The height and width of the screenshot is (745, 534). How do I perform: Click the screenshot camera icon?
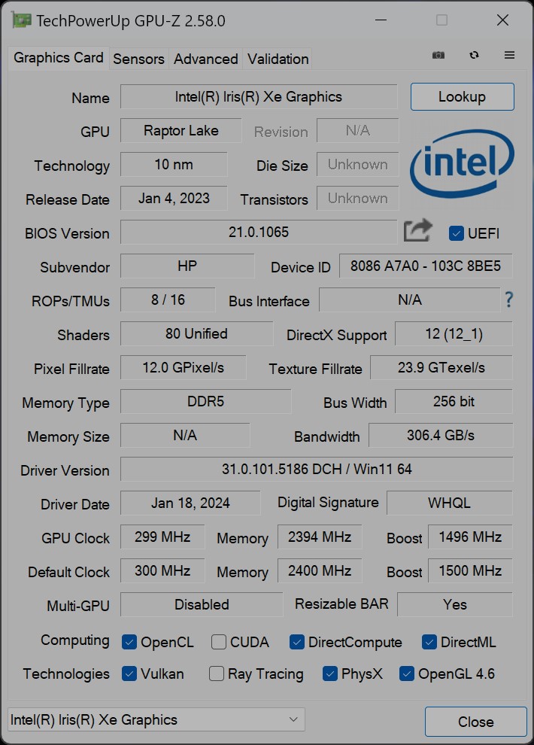438,55
